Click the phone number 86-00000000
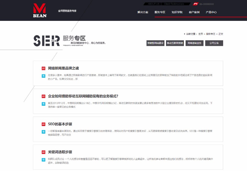This screenshot has width=247, height=171. tap(206, 4)
